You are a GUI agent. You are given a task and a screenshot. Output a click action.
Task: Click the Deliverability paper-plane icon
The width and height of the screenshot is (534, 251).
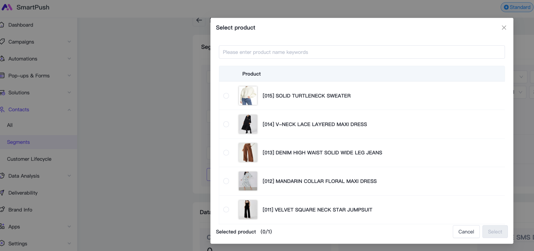tap(2, 193)
